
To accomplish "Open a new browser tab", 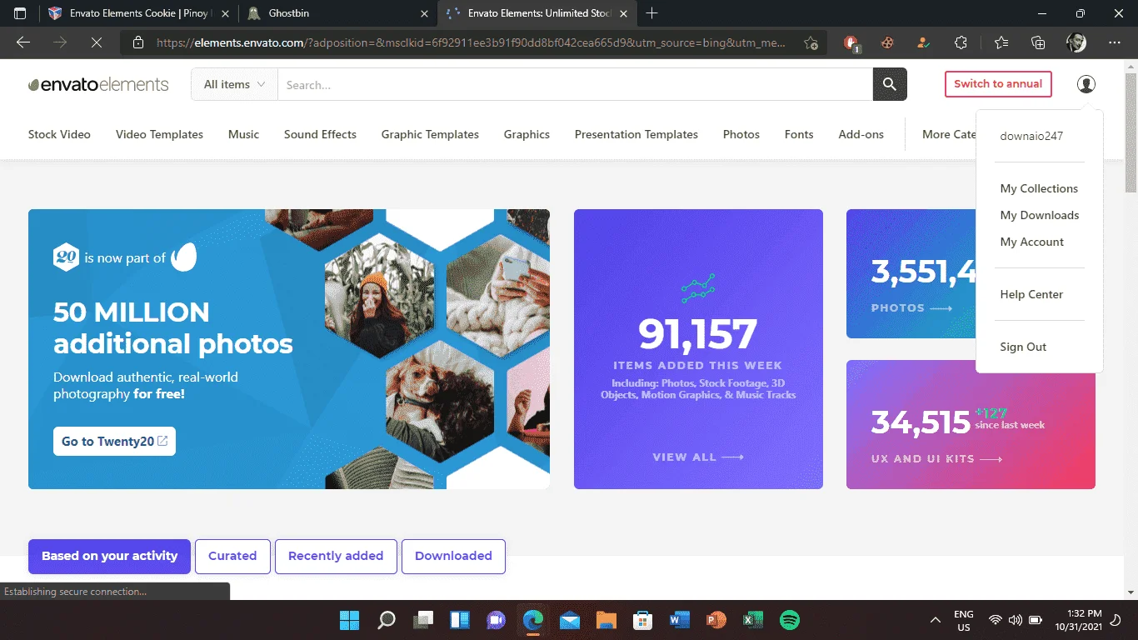I will point(651,13).
